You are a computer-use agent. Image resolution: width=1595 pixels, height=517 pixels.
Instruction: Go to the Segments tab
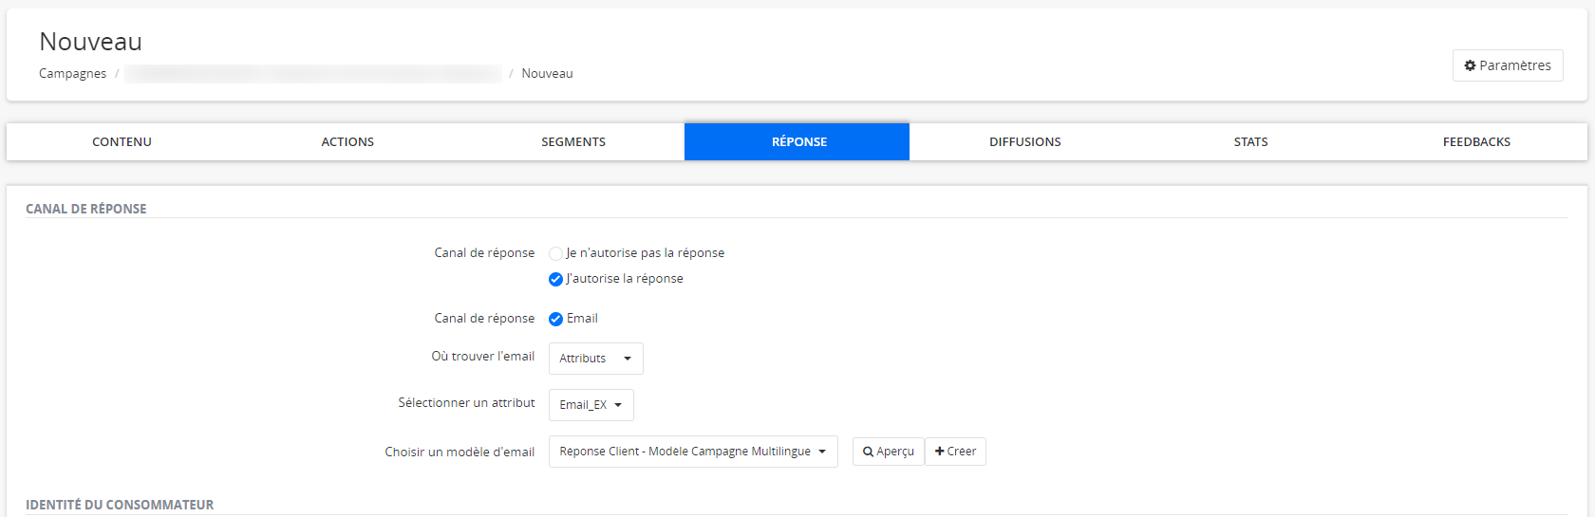573,142
